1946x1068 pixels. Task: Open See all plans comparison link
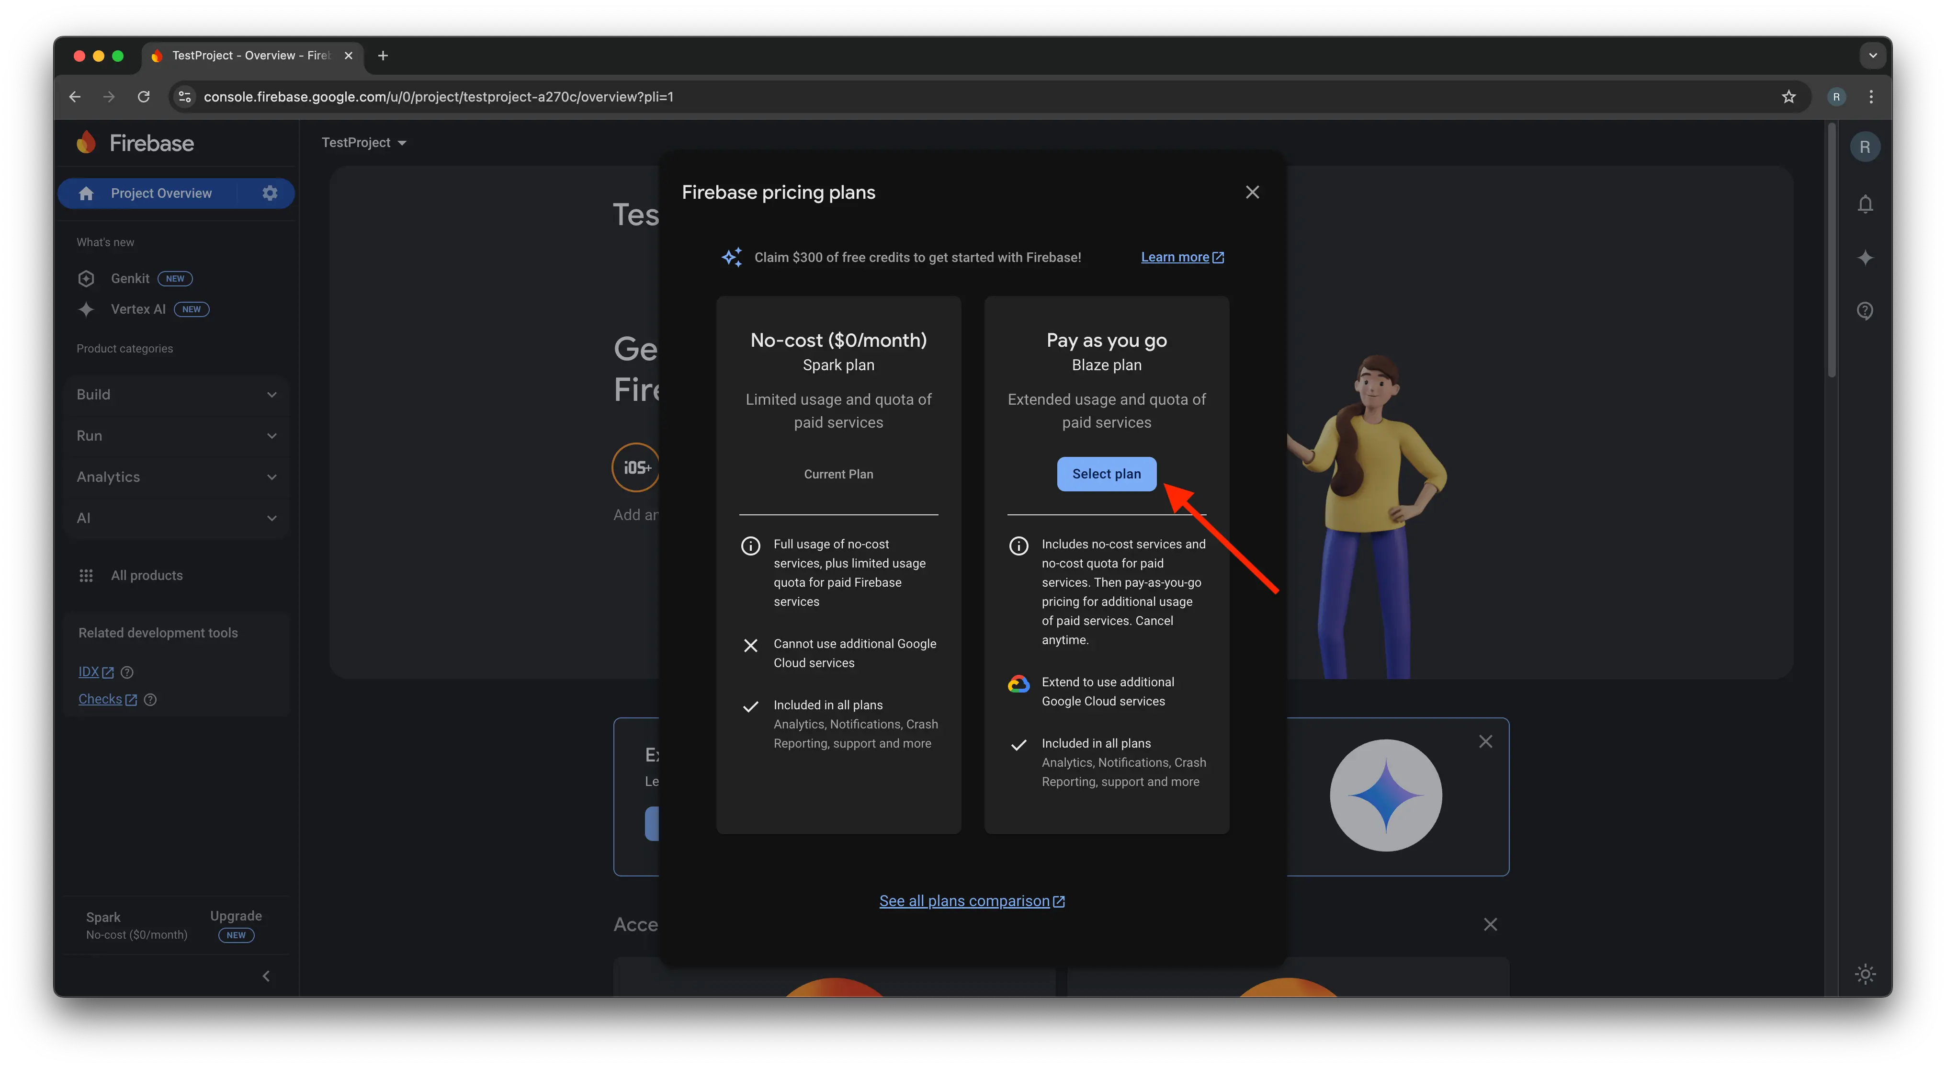coord(972,901)
